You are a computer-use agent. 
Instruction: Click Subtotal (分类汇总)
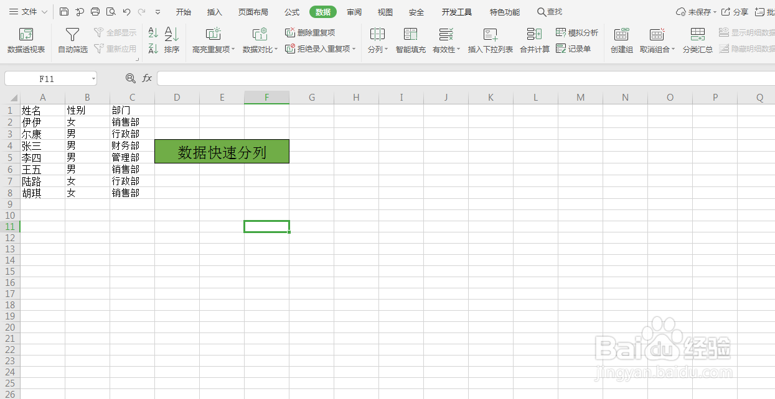pyautogui.click(x=698, y=41)
